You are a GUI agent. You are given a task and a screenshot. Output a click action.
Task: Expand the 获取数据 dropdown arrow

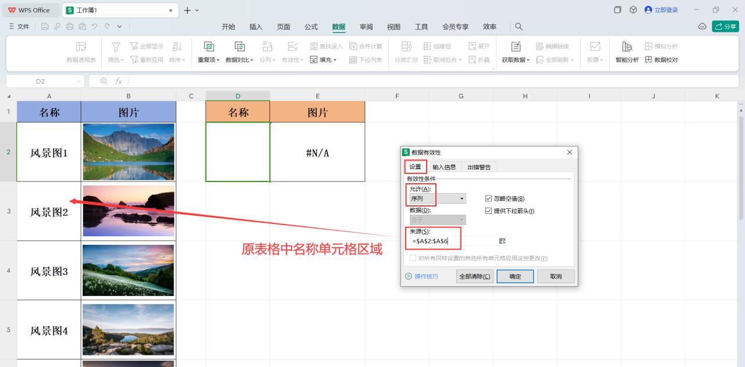pyautogui.click(x=528, y=60)
